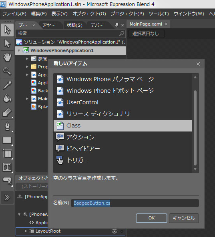Select the ApplicationIcon image file
Screen dimensions: 215x237
(39, 83)
